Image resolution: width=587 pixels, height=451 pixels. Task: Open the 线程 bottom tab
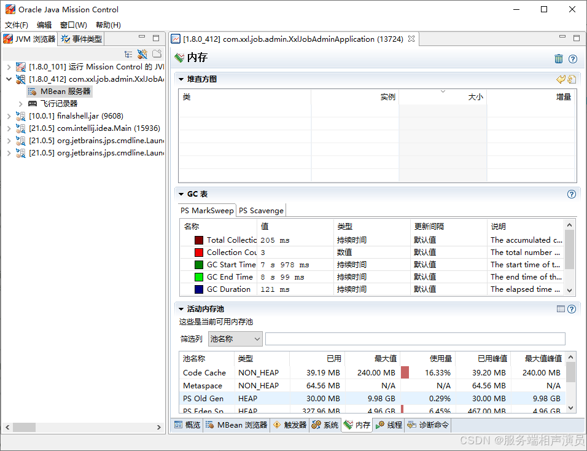pos(389,425)
